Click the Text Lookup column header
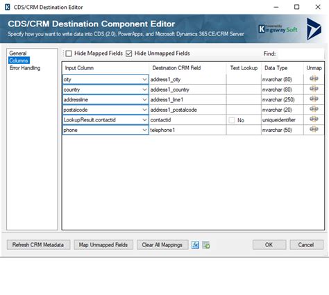Viewport: 329px width, 295px height. [x=244, y=68]
